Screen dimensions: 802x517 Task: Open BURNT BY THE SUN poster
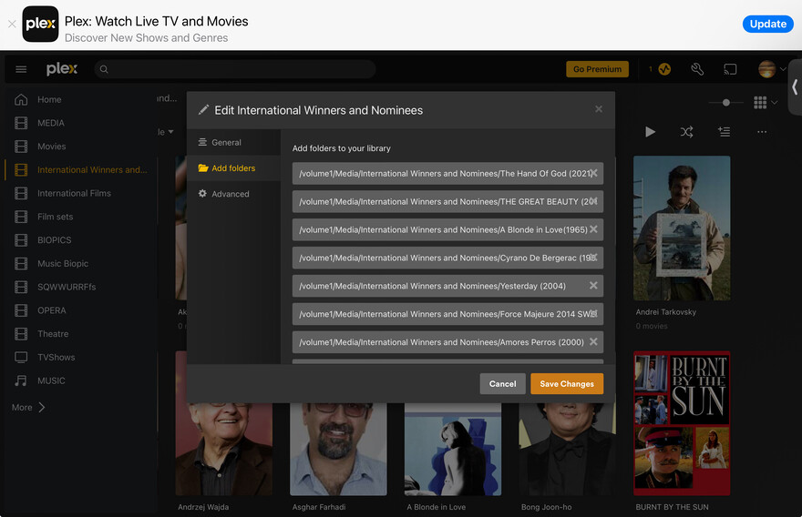coord(682,423)
